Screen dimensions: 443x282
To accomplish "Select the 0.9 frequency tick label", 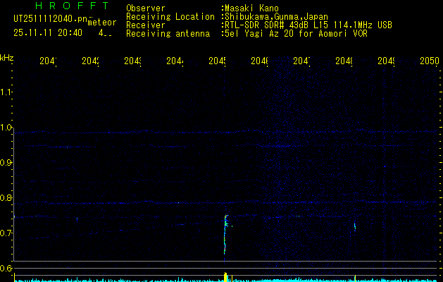I will (7, 163).
